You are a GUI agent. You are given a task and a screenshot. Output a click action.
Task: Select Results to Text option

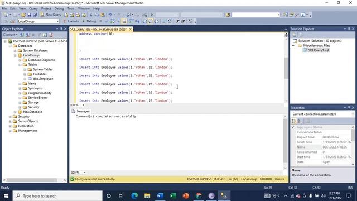[145, 21]
